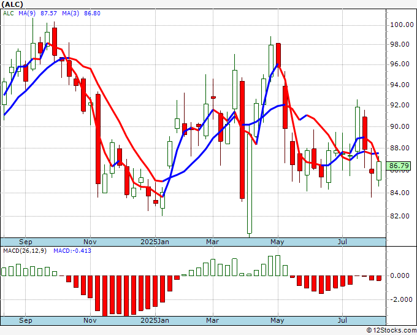Click Jul on the MACD panel date axis
Screen dimensions: 417x335
click(342, 320)
